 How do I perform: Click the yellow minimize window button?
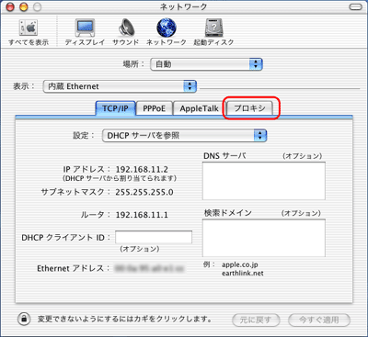[24, 7]
